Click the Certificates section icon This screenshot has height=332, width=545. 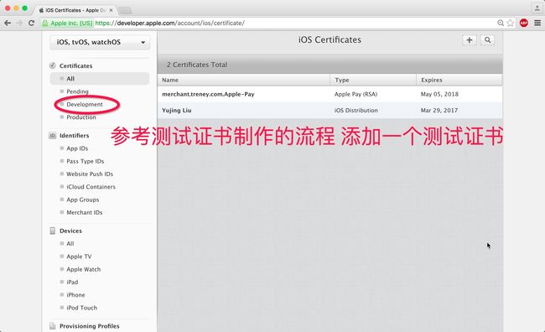pos(53,65)
